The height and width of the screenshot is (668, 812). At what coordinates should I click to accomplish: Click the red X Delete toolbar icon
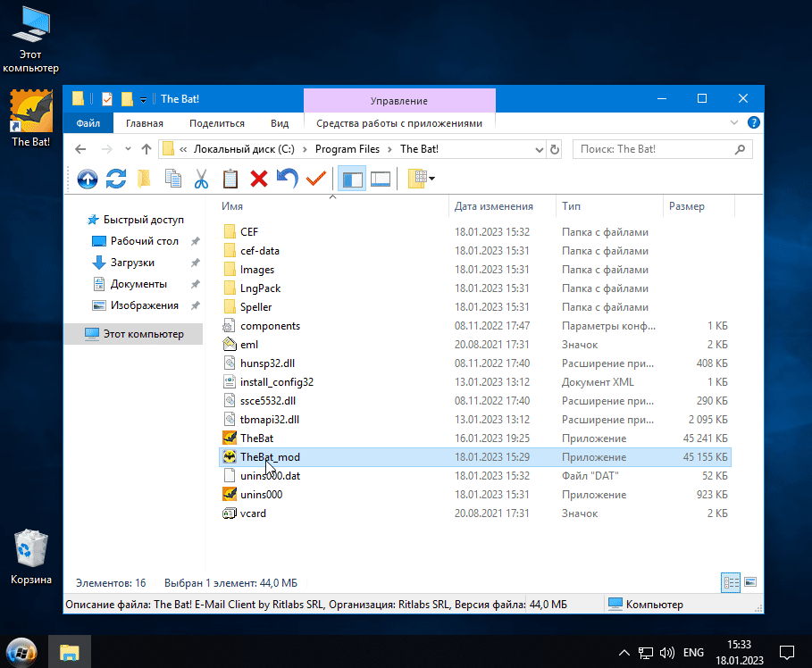(259, 179)
